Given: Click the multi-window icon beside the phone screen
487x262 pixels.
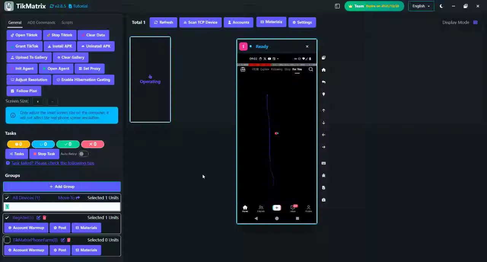Looking at the screenshot, I should pos(323,58).
